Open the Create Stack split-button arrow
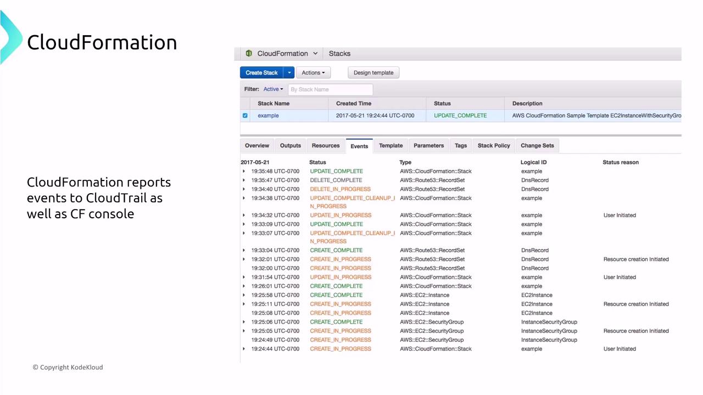 coord(289,72)
